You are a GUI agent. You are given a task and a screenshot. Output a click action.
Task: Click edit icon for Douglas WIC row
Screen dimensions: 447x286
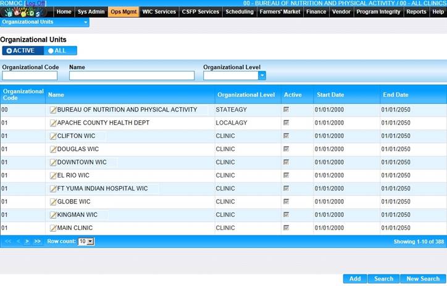click(x=52, y=149)
